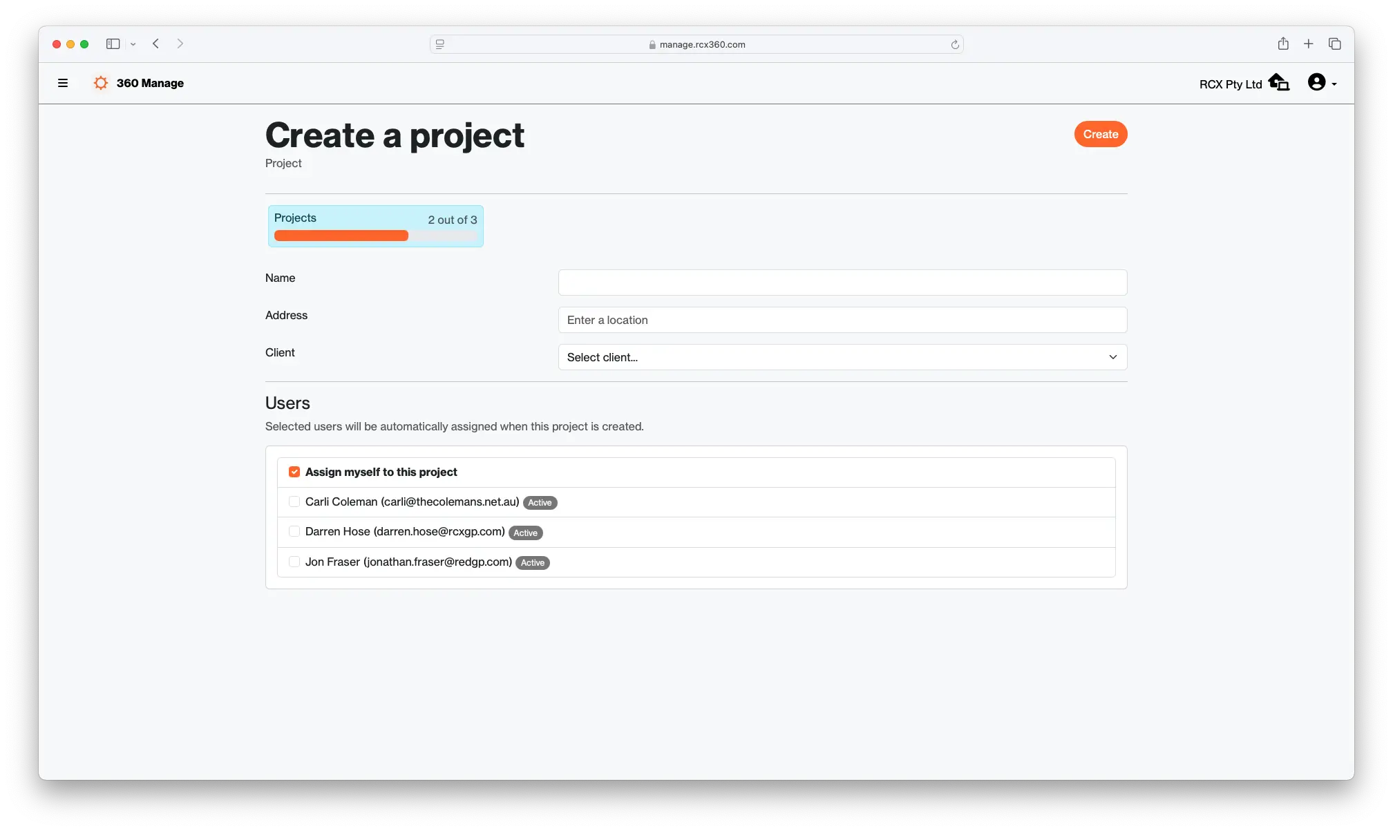Toggle Assign myself to this project checkbox
Image resolution: width=1393 pixels, height=831 pixels.
coord(295,472)
